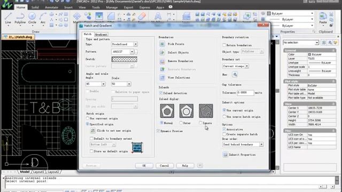Collapse dialog with the << button
Image resolution: width=342 pixels, height=192 pixels.
click(200, 165)
